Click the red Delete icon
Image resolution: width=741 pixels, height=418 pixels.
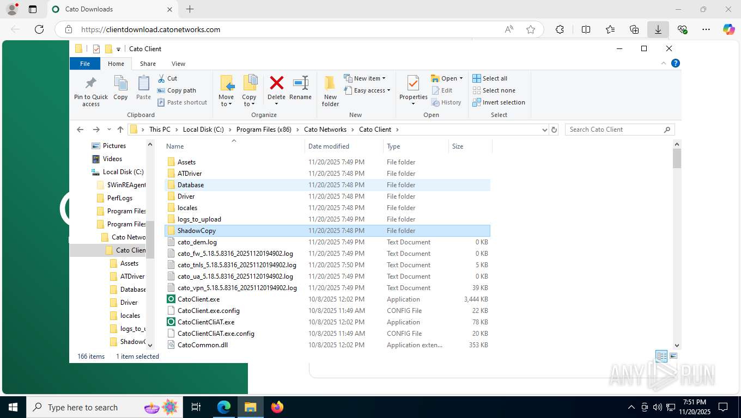pyautogui.click(x=276, y=83)
